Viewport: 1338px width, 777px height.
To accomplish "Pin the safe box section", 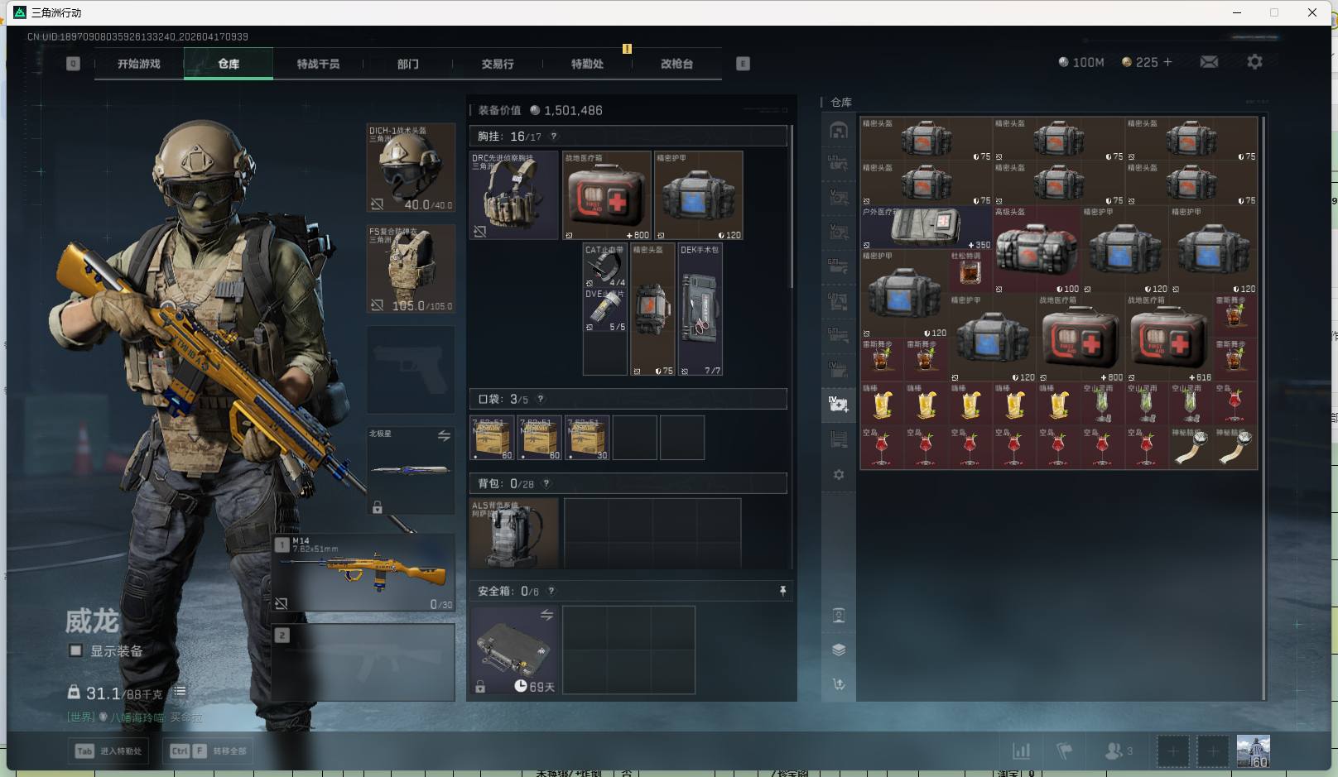I will 782,591.
